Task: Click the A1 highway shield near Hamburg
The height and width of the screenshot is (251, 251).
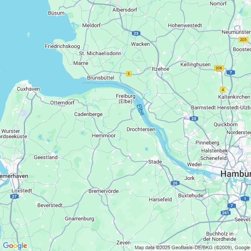Action: click(245, 199)
